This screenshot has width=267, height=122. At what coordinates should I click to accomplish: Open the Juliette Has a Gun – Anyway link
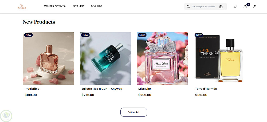coord(102,89)
